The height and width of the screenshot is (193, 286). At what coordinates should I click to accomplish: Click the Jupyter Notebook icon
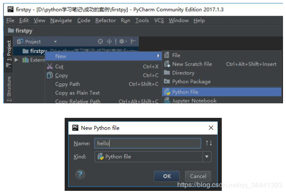coord(167,100)
